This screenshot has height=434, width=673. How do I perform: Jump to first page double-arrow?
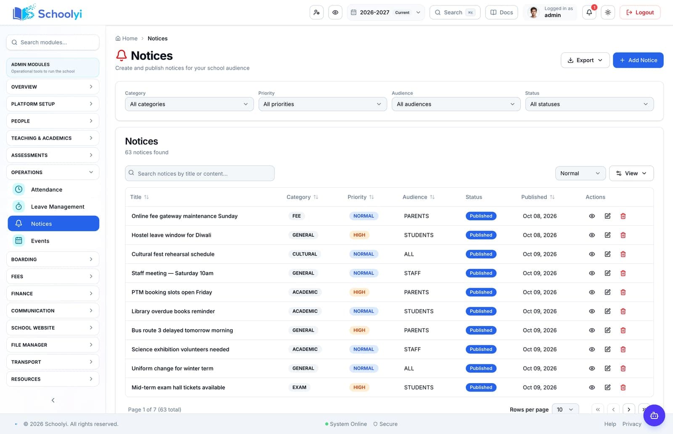598,410
